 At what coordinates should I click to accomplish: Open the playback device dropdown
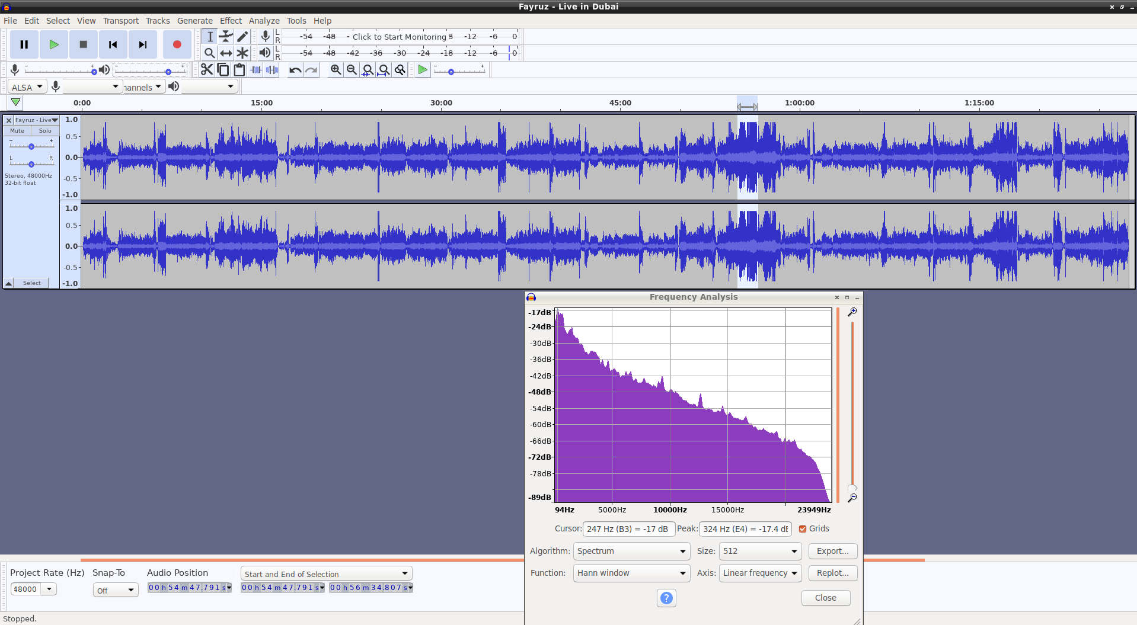tap(209, 87)
